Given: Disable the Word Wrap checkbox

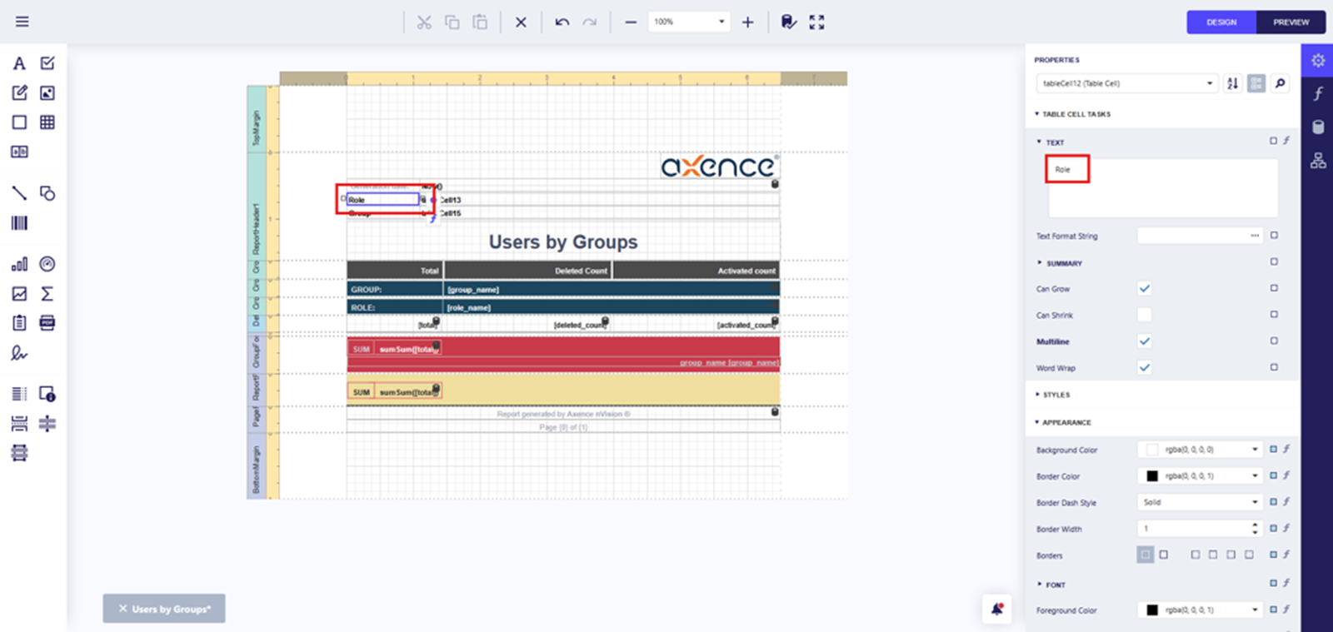Looking at the screenshot, I should 1144,367.
